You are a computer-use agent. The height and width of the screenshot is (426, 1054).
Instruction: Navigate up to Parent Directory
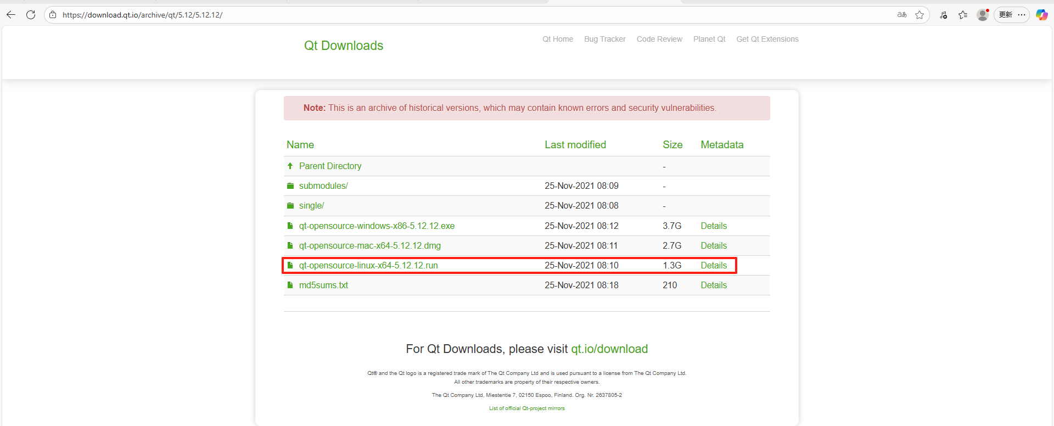pos(330,166)
